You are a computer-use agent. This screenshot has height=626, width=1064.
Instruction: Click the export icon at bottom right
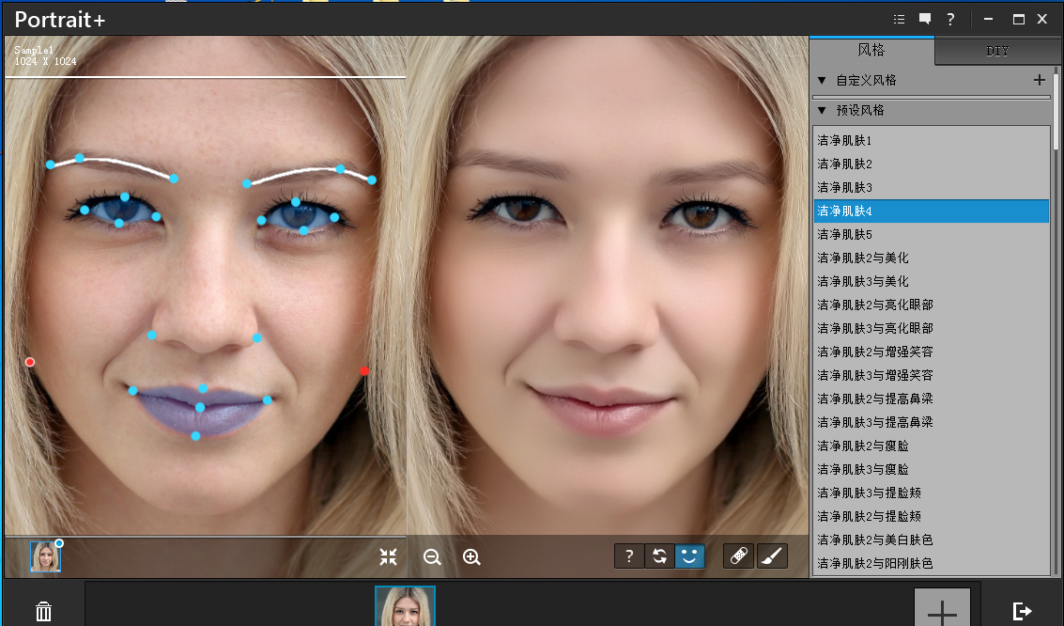(x=1023, y=612)
